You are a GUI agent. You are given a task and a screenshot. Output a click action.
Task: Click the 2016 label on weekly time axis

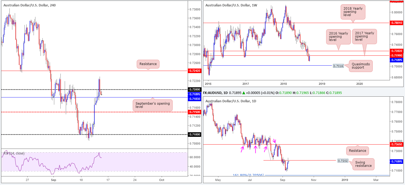[208, 83]
